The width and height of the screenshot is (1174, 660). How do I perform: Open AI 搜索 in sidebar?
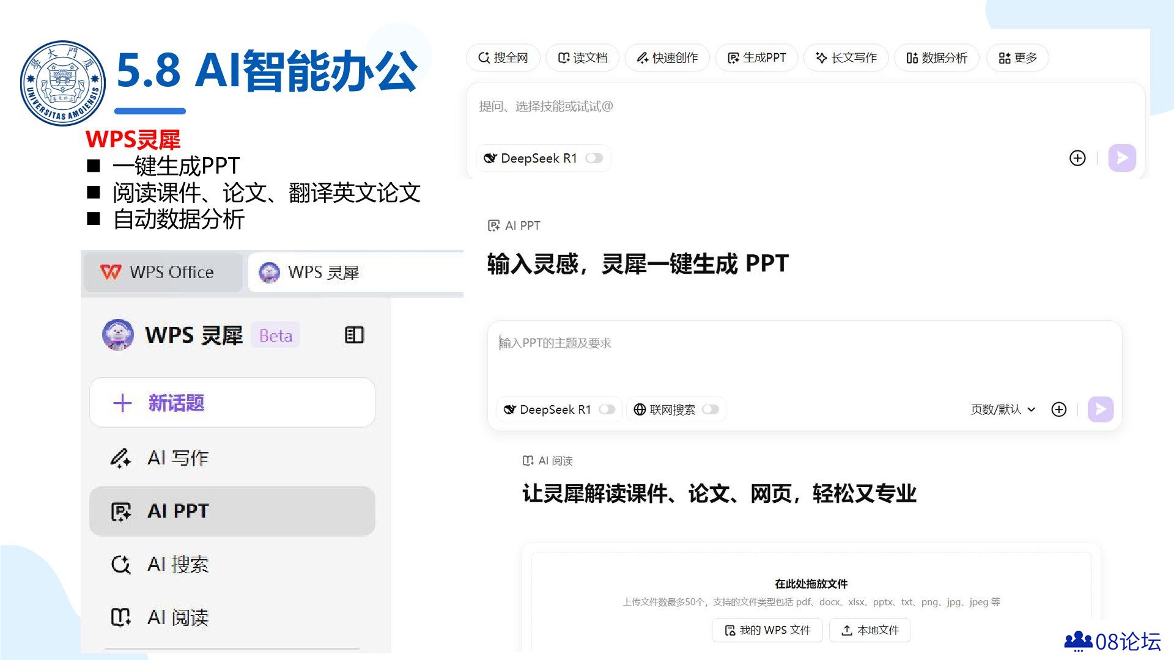pyautogui.click(x=232, y=564)
